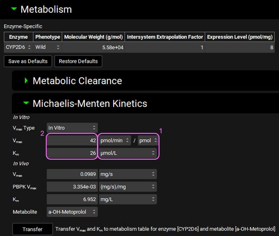Open the (mg/s)/mg unit dropdown
This screenshot has width=279, height=236.
click(x=128, y=187)
